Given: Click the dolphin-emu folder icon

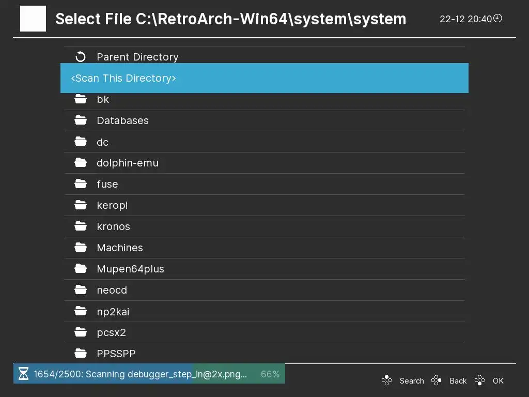Looking at the screenshot, I should coord(80,163).
